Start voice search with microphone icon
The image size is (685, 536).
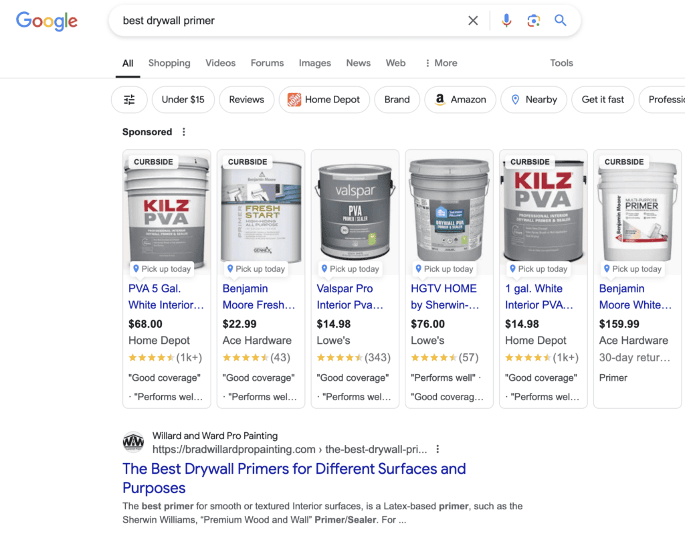[x=506, y=21]
